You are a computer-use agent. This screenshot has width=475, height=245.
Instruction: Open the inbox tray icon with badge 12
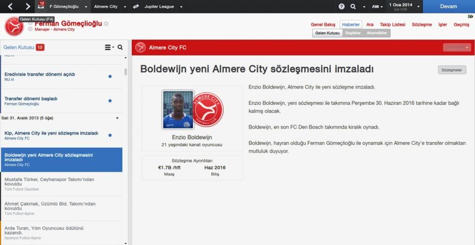41,6
